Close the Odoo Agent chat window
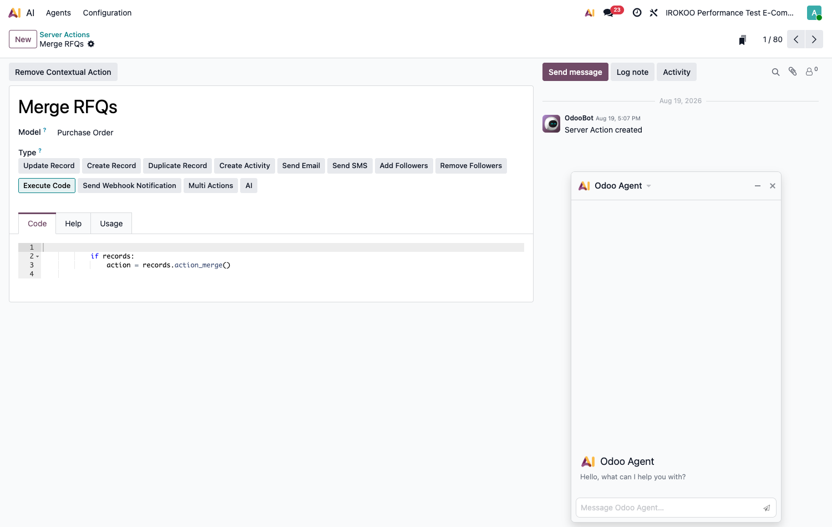 (x=773, y=186)
